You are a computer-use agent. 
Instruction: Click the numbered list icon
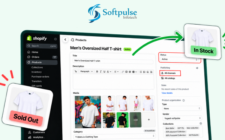144,72
